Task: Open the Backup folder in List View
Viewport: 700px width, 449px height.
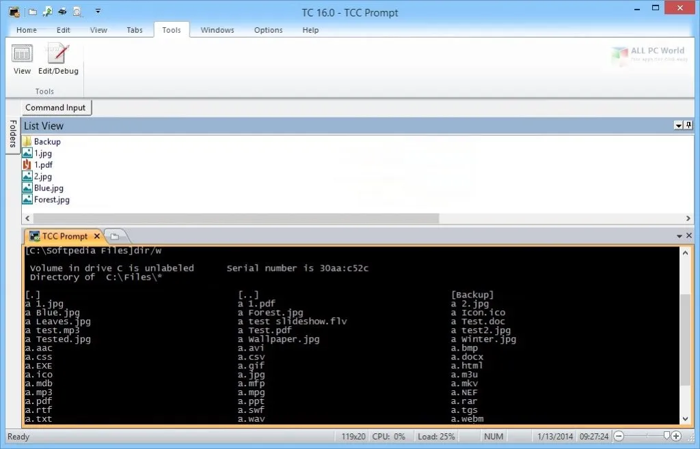Action: point(48,141)
